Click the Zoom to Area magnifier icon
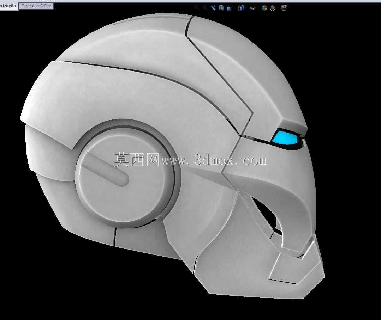The height and width of the screenshot is (320, 381). click(x=205, y=8)
